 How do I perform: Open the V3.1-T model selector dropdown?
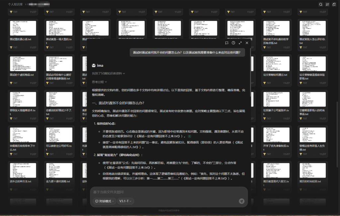126,201
